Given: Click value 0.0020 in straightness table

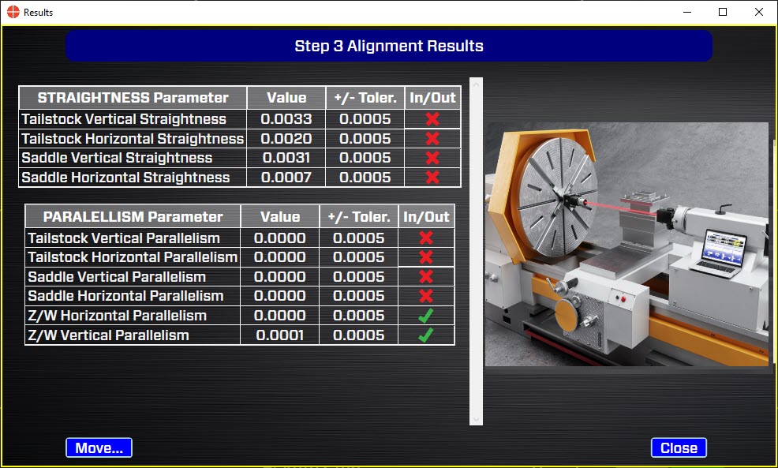Looking at the screenshot, I should tap(286, 138).
